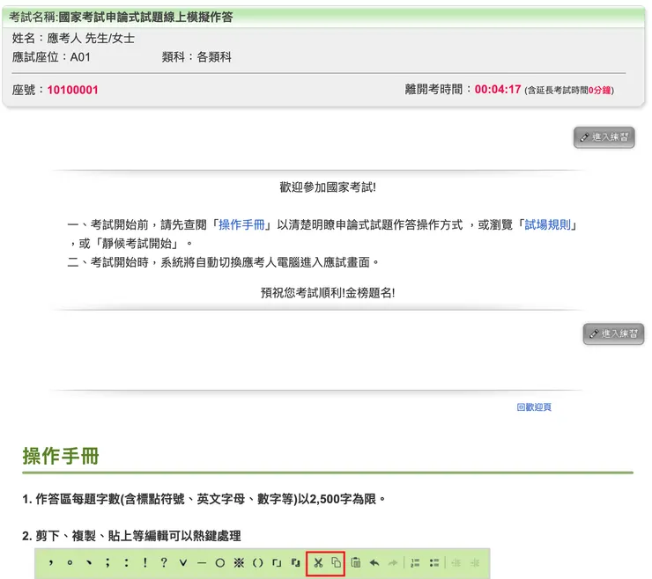Insert the enumeration comma 、 symbol
Image resolution: width=652 pixels, height=579 pixels.
point(89,563)
